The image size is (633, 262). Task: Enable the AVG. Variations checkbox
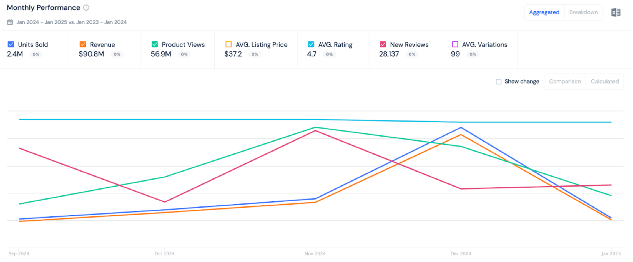455,44
